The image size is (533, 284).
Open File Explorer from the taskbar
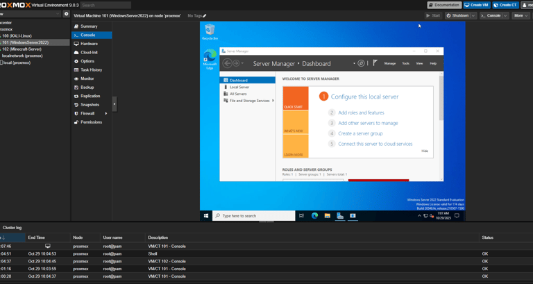[x=328, y=216]
